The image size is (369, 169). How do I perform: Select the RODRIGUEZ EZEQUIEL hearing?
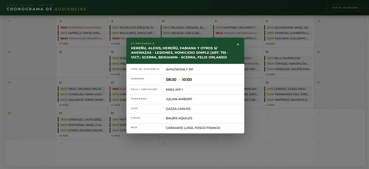point(133,28)
